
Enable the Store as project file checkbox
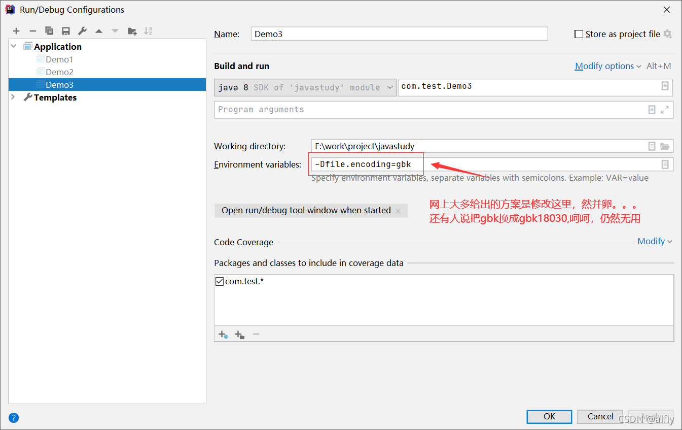tap(579, 34)
